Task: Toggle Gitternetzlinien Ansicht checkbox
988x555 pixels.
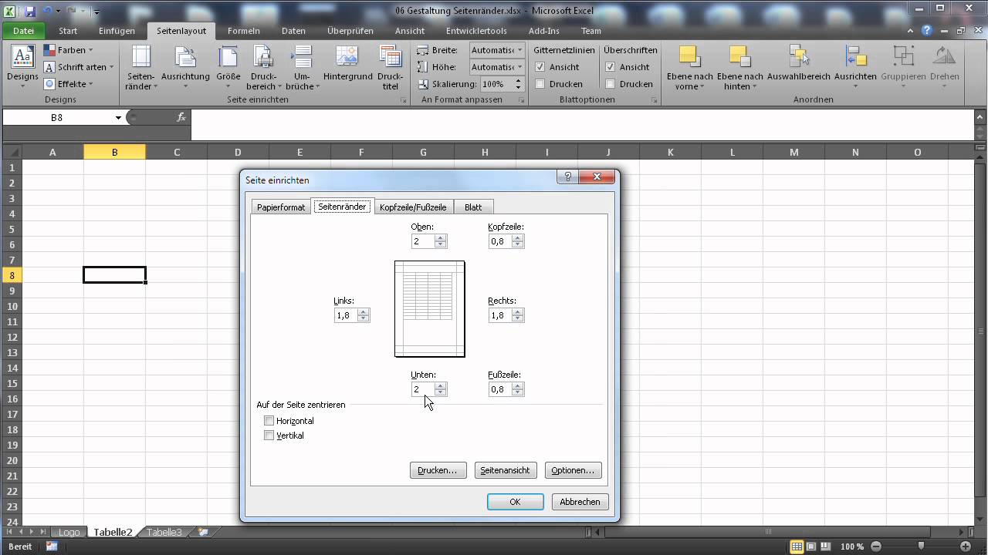Action: (x=540, y=67)
